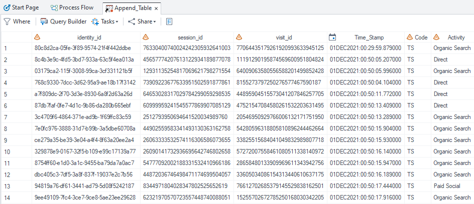The height and width of the screenshot is (204, 474).
Task: Click the Activity column type icon
Action: [436, 37]
